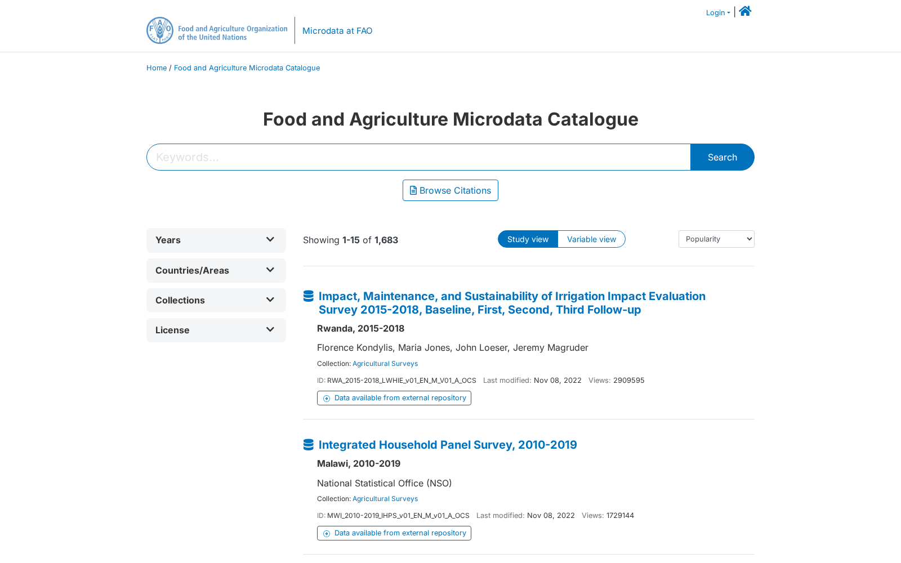Expand the Years filter

216,240
